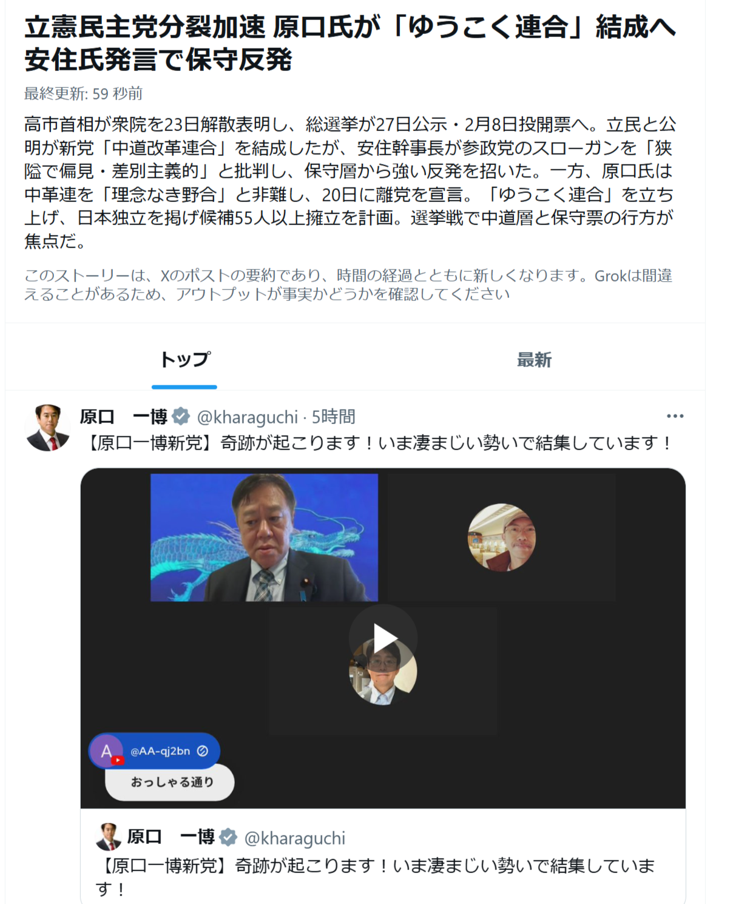This screenshot has height=904, width=730.
Task: Click the circle-slash icon beside @AA-qj2bn
Action: [x=203, y=751]
